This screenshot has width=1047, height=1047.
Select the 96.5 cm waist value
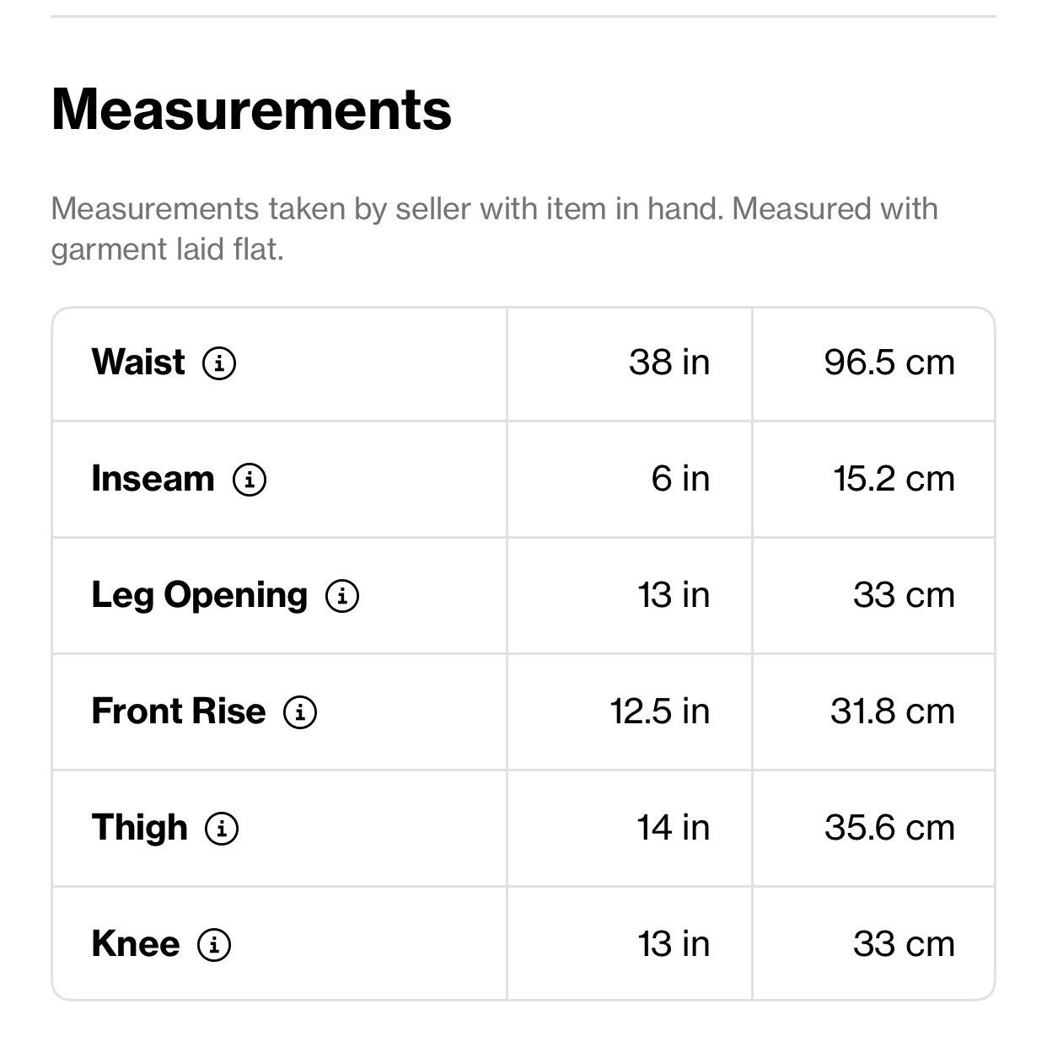pos(890,362)
